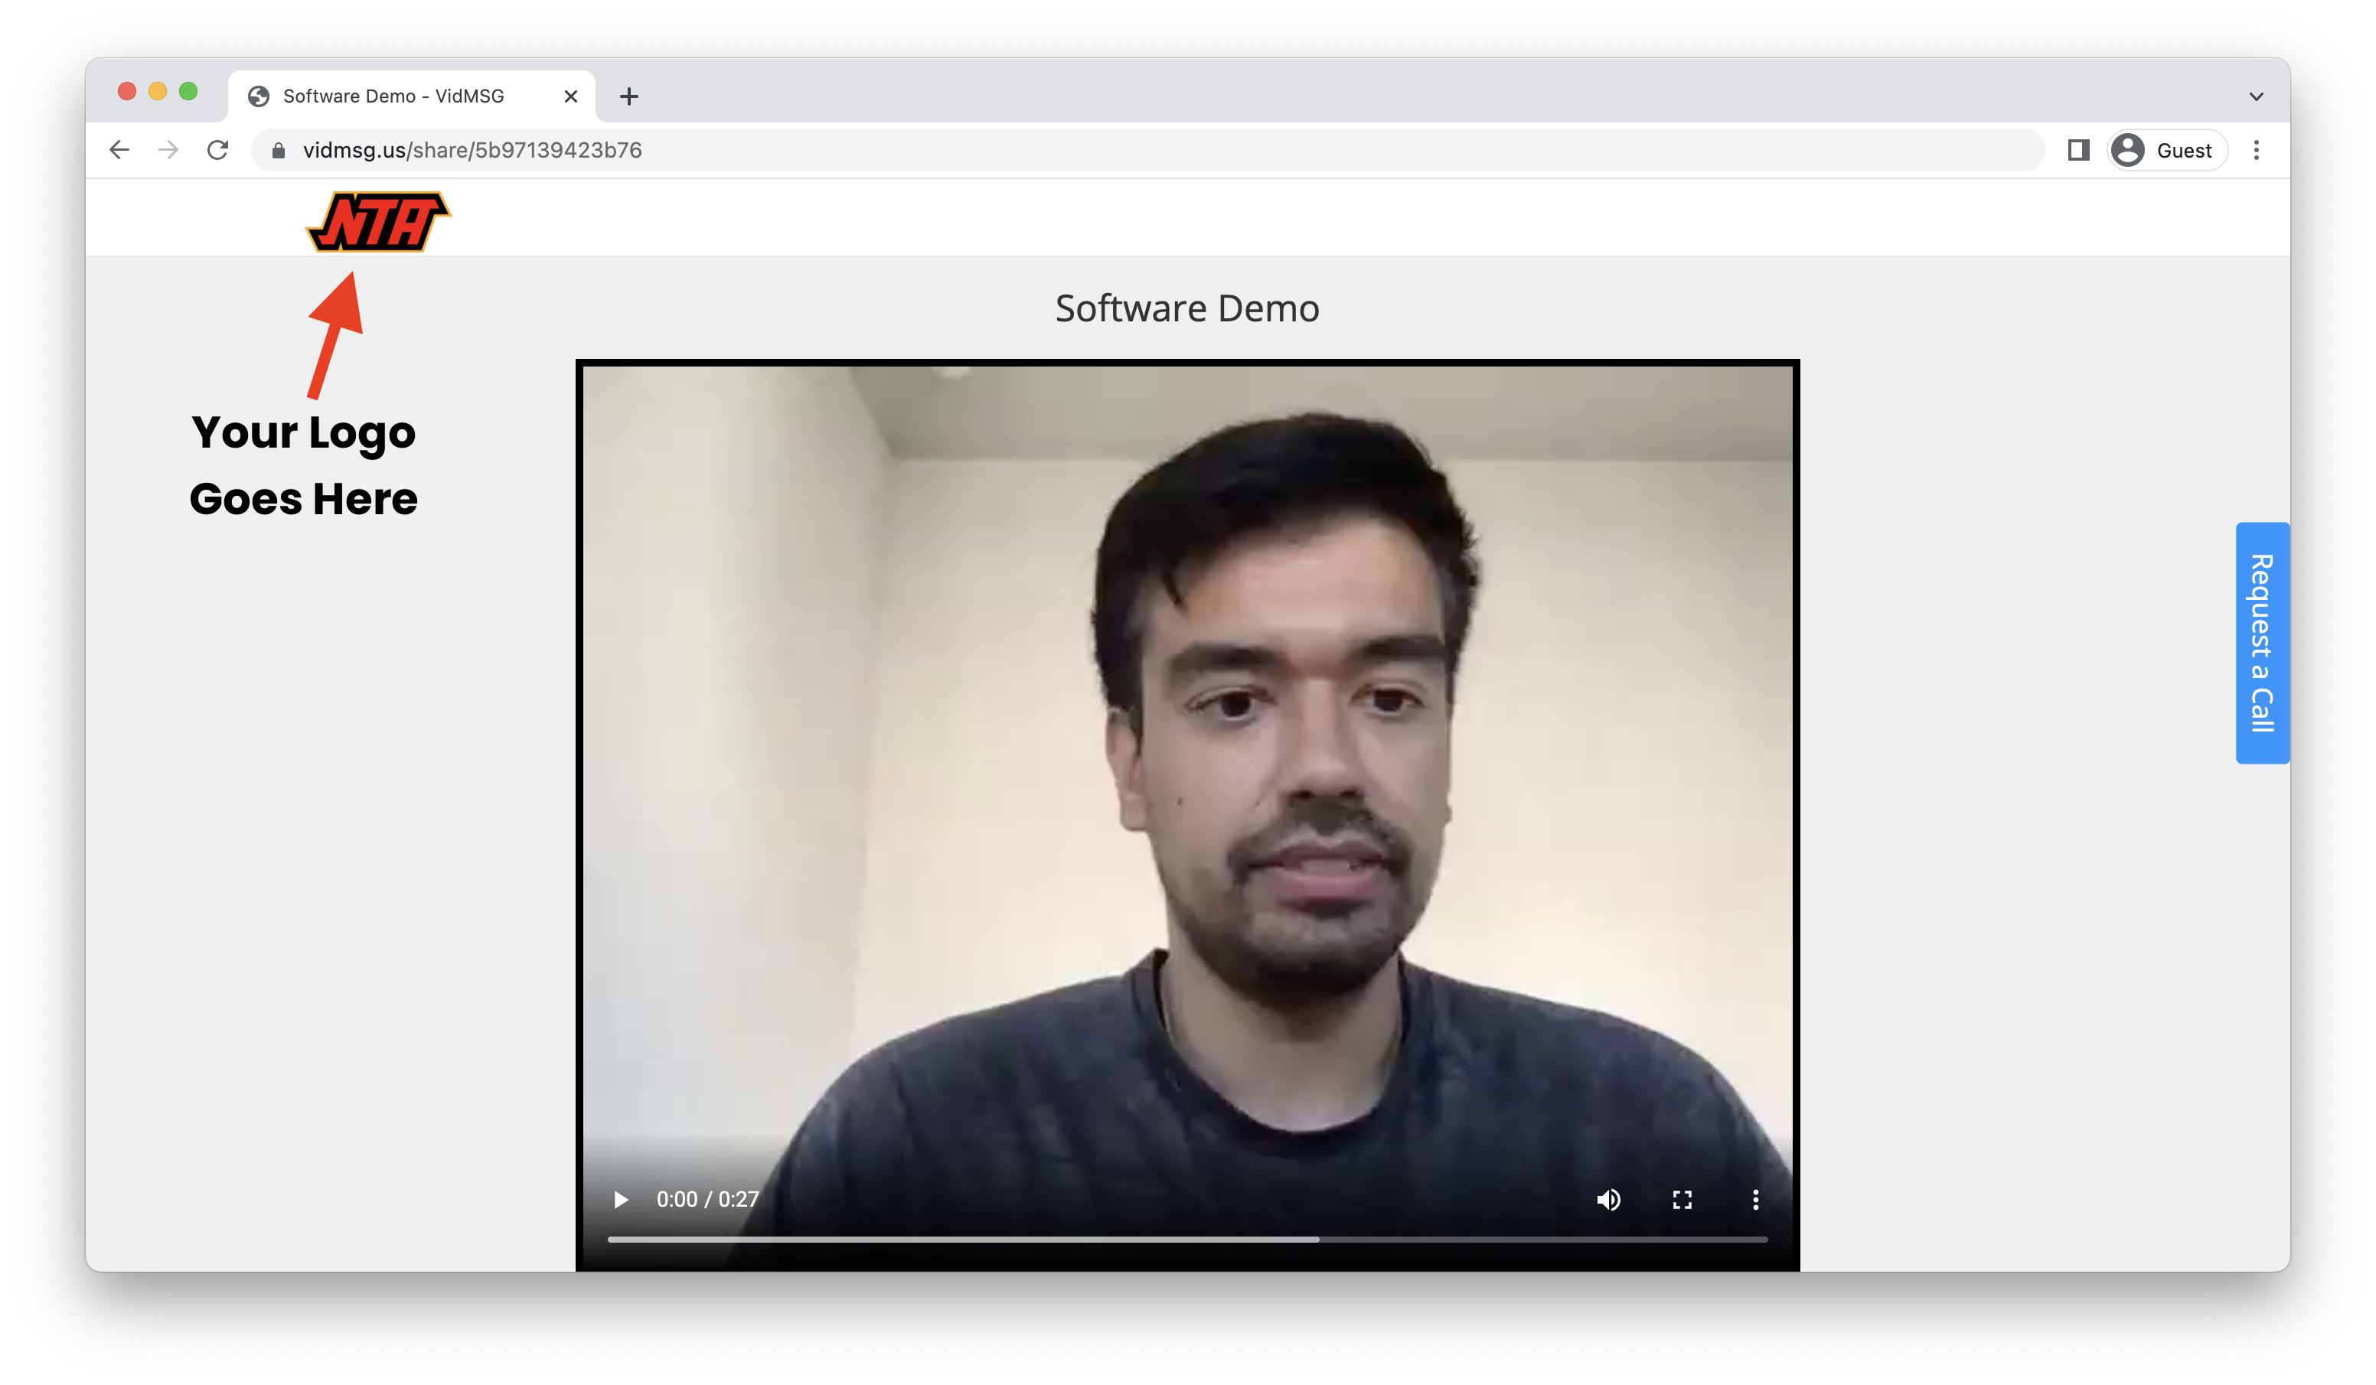
Task: Click the Software Demo heading text
Action: click(x=1187, y=308)
